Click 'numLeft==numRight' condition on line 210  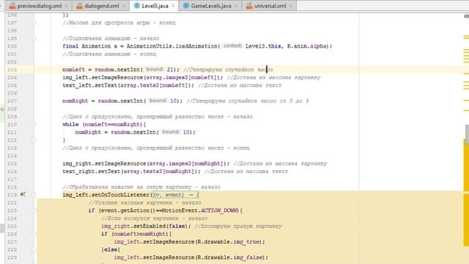pos(112,125)
